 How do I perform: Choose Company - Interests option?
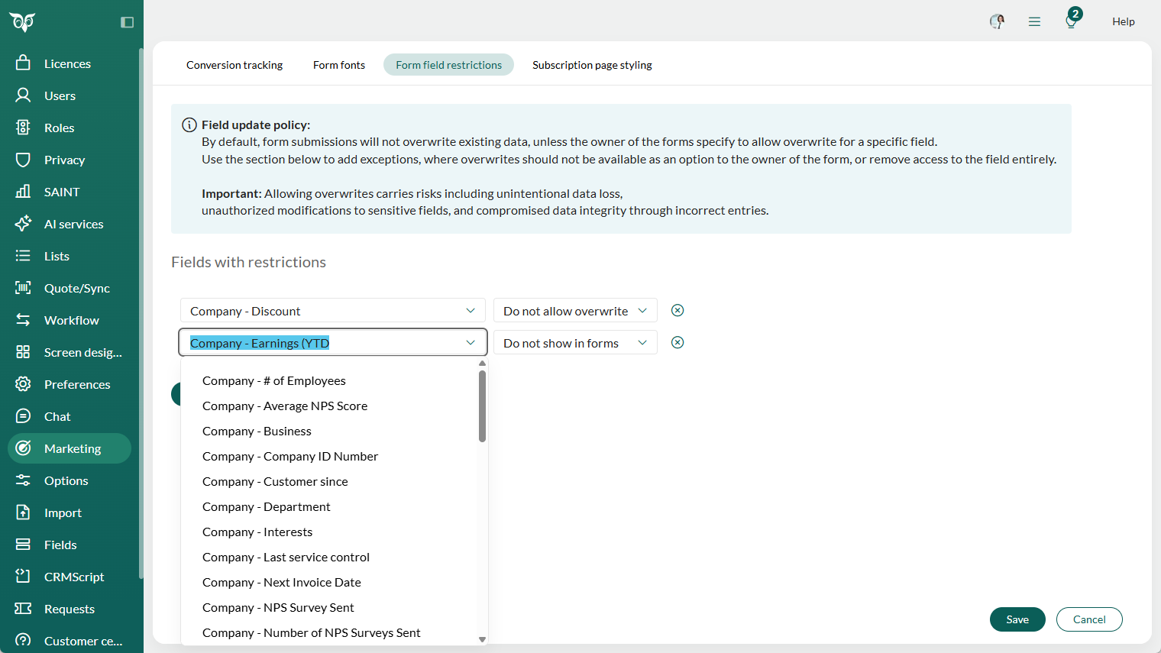(329, 532)
